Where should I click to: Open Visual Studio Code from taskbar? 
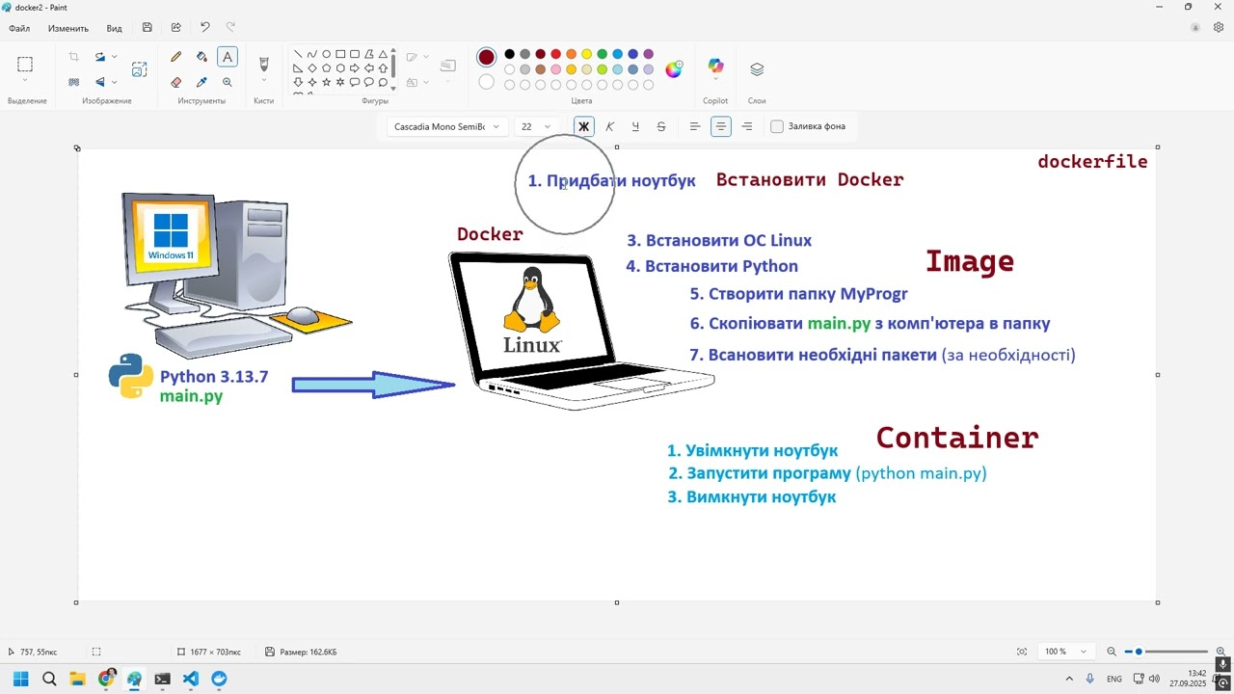click(191, 679)
